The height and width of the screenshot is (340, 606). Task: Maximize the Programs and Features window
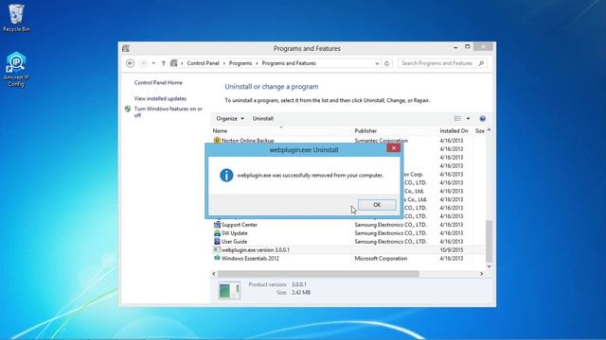[x=467, y=47]
